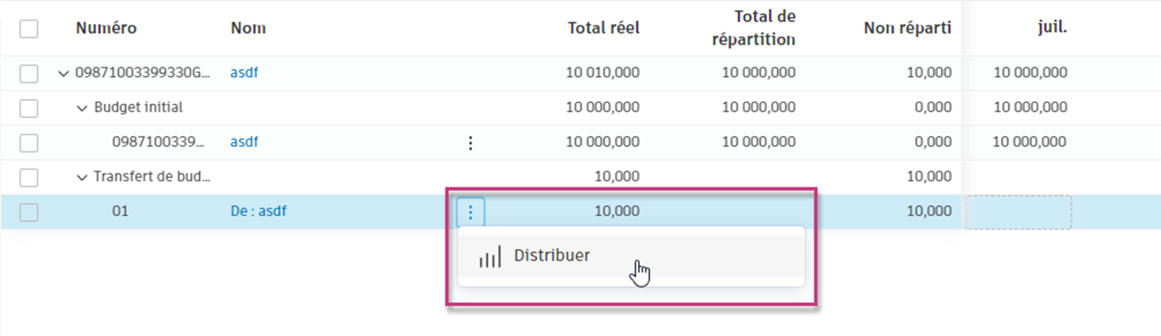This screenshot has width=1161, height=336.
Task: Click the 10 010,000 Total réel value
Action: point(602,73)
